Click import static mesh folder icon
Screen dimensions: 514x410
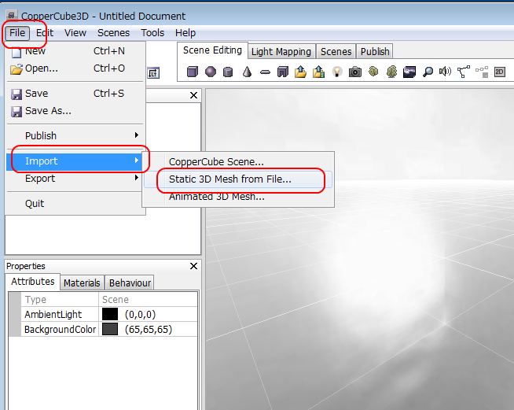coord(300,72)
